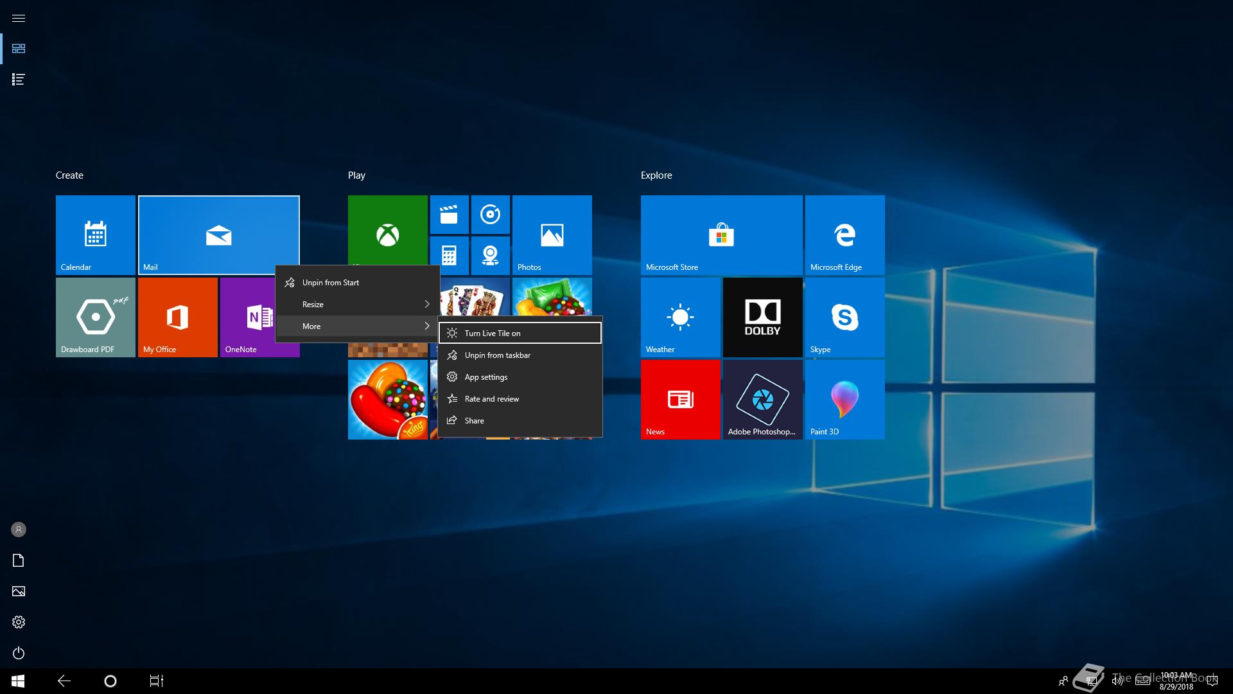Launch the Photos tile
Screen dimensions: 1233x694
coord(552,235)
